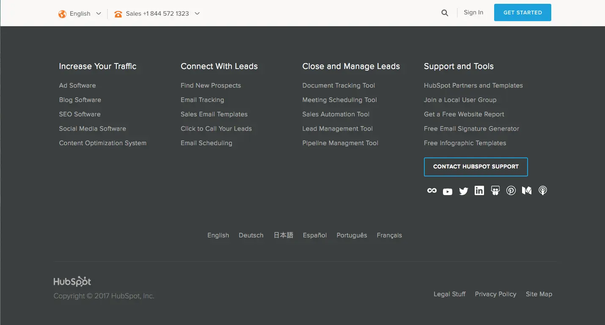Open the Ad Software link
605x325 pixels.
pos(77,85)
